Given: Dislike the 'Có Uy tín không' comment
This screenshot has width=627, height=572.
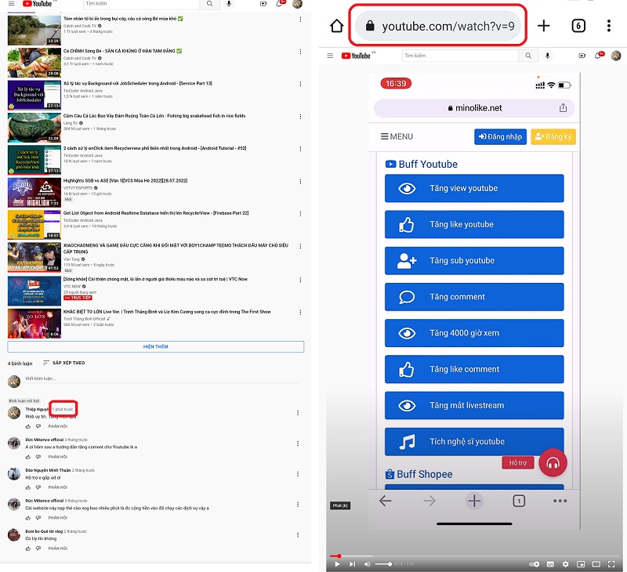Looking at the screenshot, I should (x=38, y=548).
